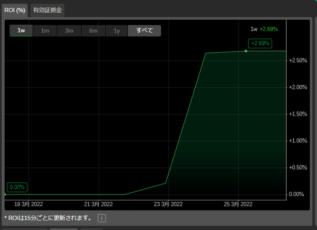317x230 pixels.
Task: Switch to the 1y range
Action: click(x=117, y=31)
